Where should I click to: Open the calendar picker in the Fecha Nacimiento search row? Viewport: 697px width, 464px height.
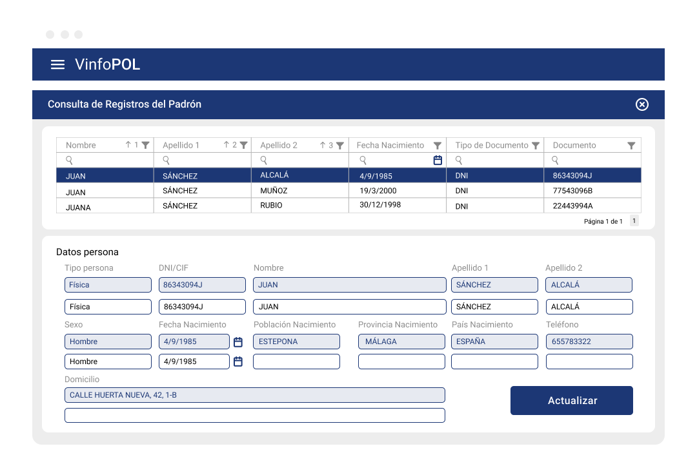(x=438, y=160)
